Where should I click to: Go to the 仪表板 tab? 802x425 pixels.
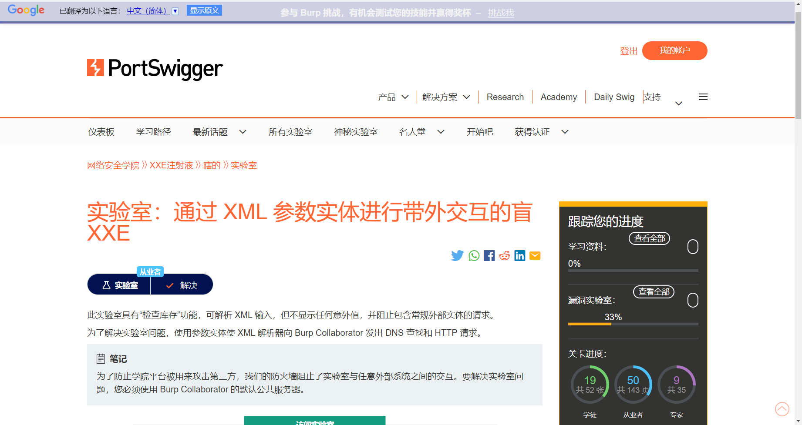(x=101, y=132)
